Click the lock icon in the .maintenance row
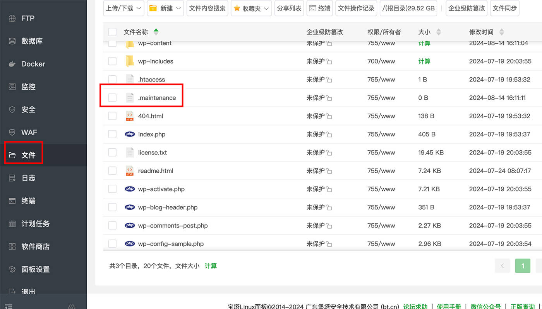This screenshot has height=309, width=542. point(329,98)
